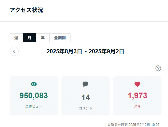The image size is (168, 127).
Task: Click the 950,083 total views number
Action: [34, 95]
